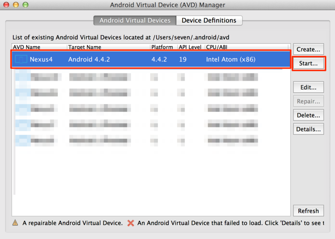Click the API level 19 cell
335x239 pixels.
[x=183, y=59]
